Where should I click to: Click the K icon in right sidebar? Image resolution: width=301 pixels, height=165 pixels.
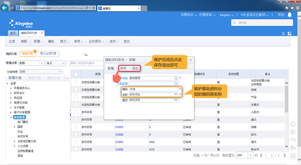293,132
